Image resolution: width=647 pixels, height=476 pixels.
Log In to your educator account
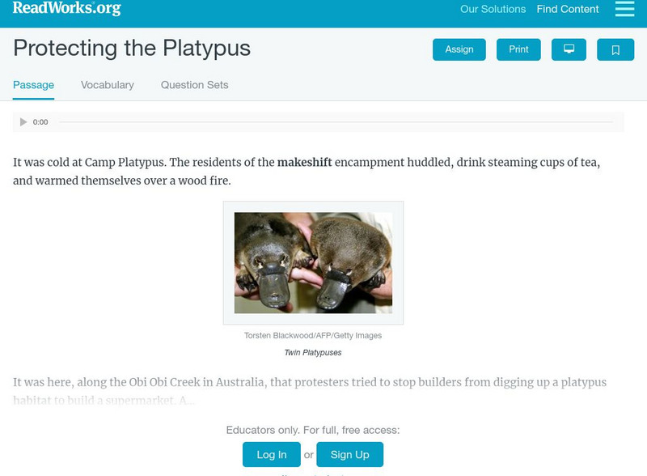(269, 454)
